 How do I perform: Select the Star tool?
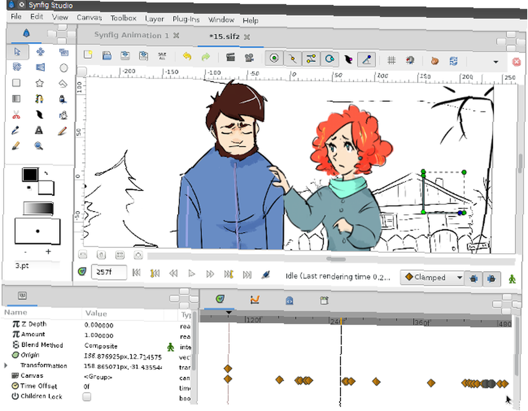click(40, 83)
